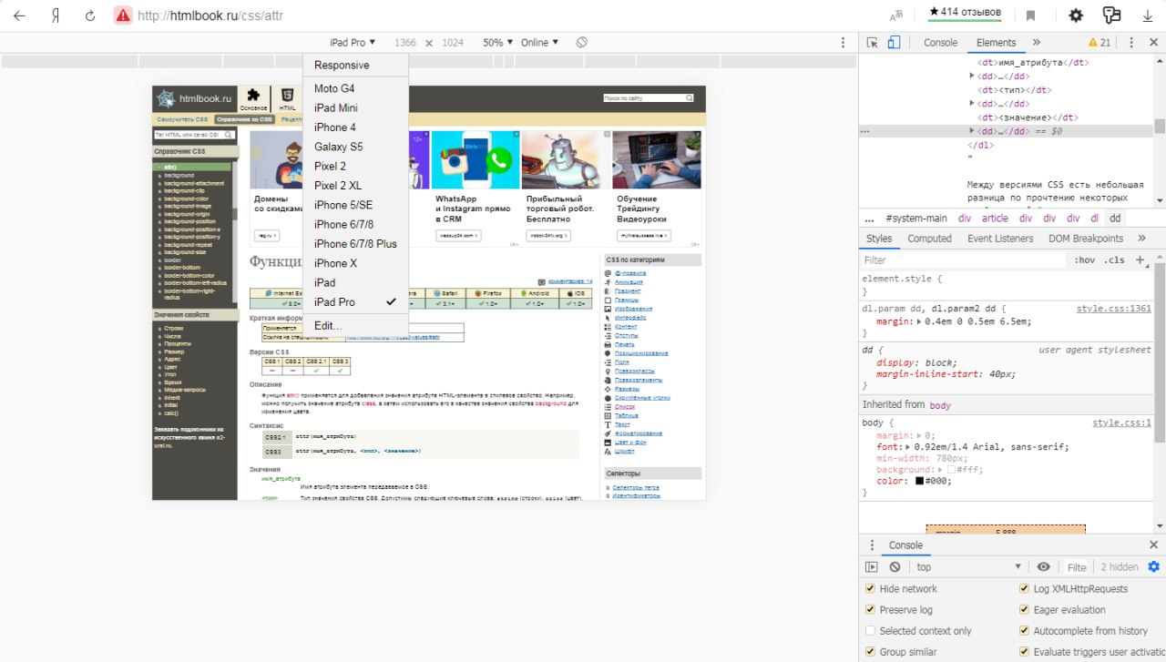The height and width of the screenshot is (662, 1166).
Task: Select Galaxy S5 device
Action: click(356, 147)
